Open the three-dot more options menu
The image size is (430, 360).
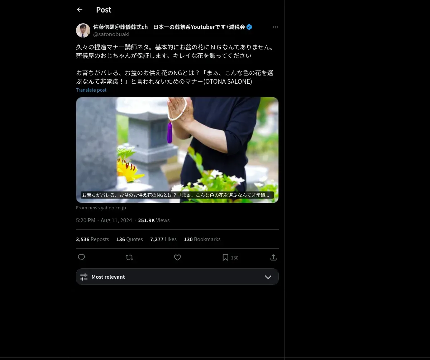(x=275, y=27)
